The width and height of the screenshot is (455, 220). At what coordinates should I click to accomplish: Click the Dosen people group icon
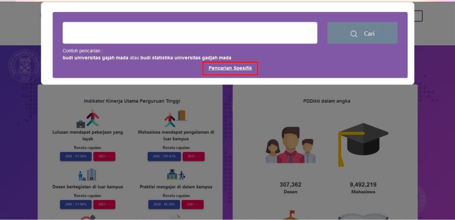[x=291, y=145]
